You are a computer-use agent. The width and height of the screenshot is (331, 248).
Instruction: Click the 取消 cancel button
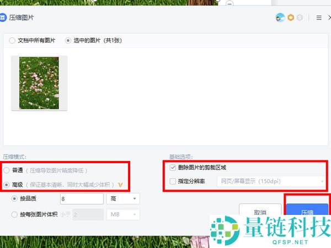click(260, 212)
